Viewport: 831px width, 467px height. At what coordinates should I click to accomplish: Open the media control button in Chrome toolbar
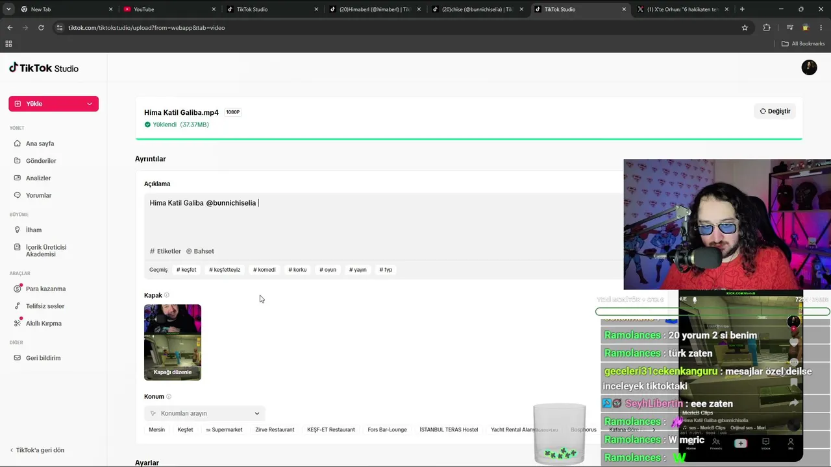(x=789, y=28)
